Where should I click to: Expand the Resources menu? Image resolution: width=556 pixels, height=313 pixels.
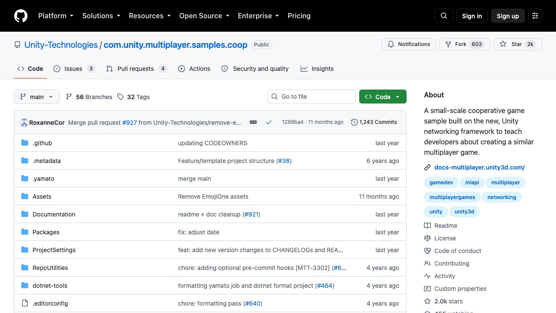pos(149,16)
